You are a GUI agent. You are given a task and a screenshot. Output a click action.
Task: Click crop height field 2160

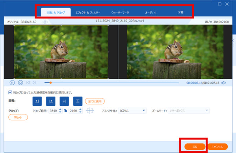74,111
